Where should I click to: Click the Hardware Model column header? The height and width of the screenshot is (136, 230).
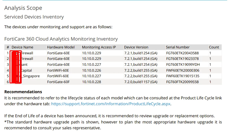tap(61, 47)
